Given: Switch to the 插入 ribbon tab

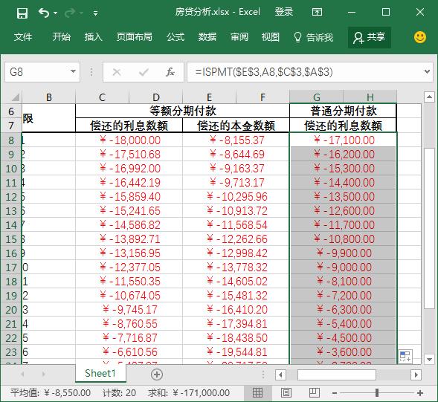Looking at the screenshot, I should [x=93, y=37].
